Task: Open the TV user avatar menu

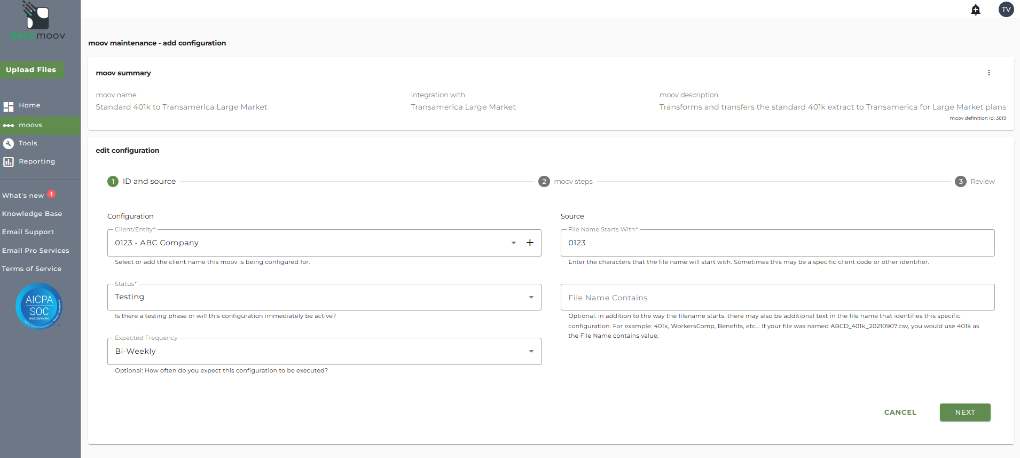Action: (x=1006, y=10)
